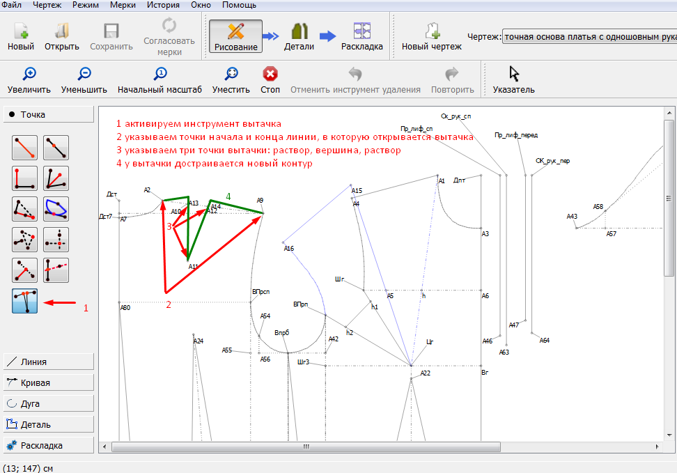Expand the Линия tools section

coord(49,362)
